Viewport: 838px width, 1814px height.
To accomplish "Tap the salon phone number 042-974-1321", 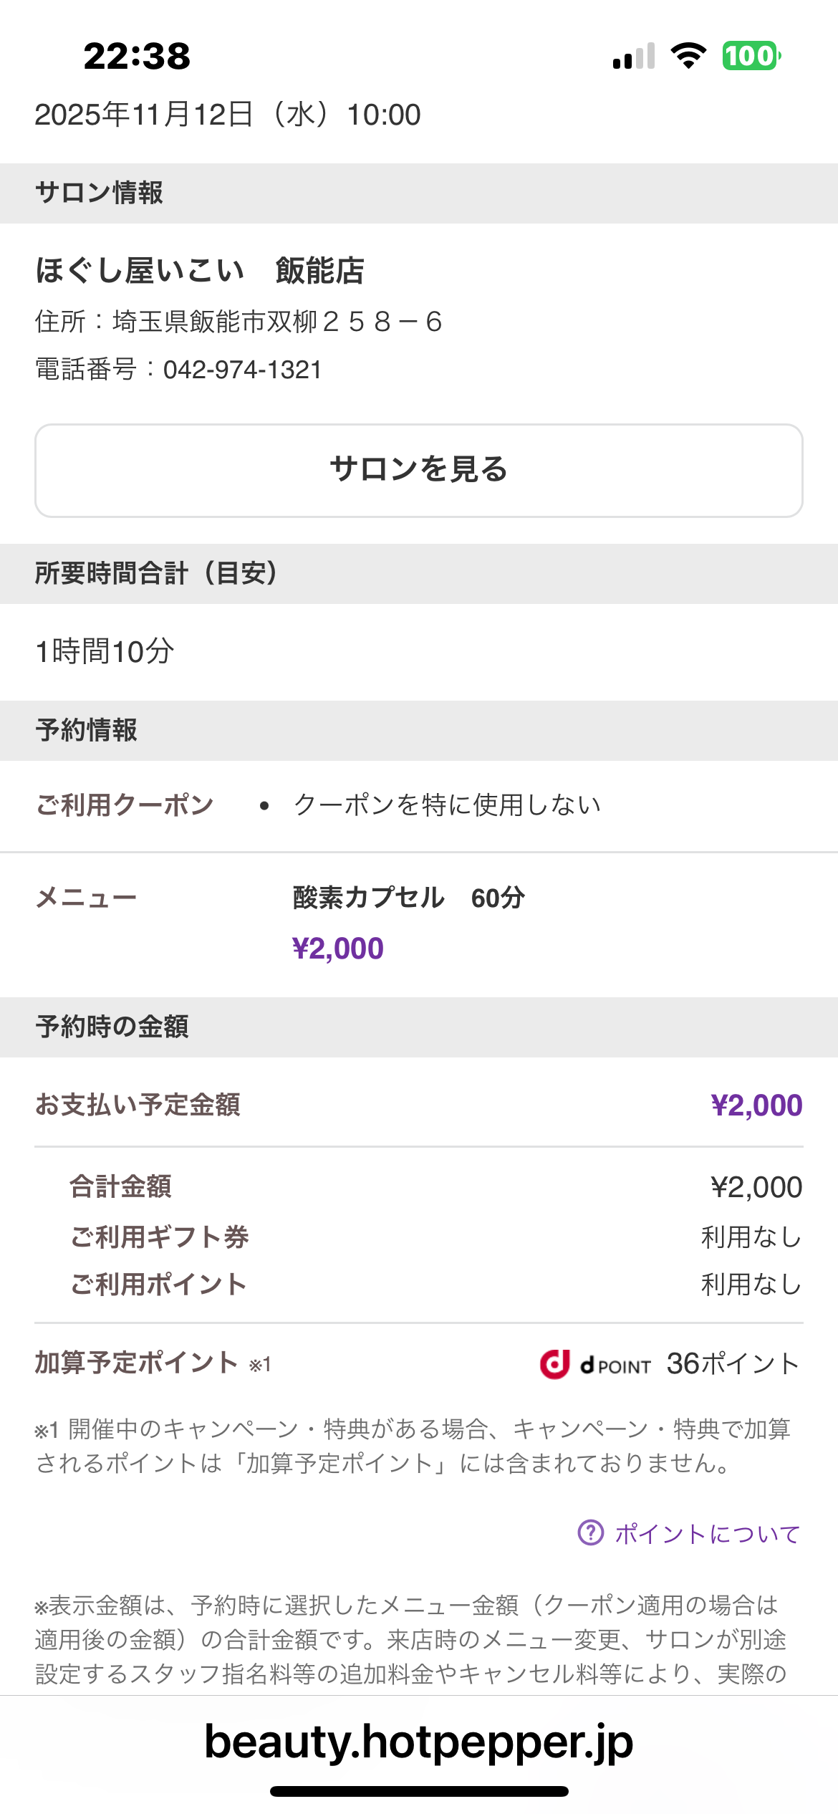I will (x=242, y=370).
